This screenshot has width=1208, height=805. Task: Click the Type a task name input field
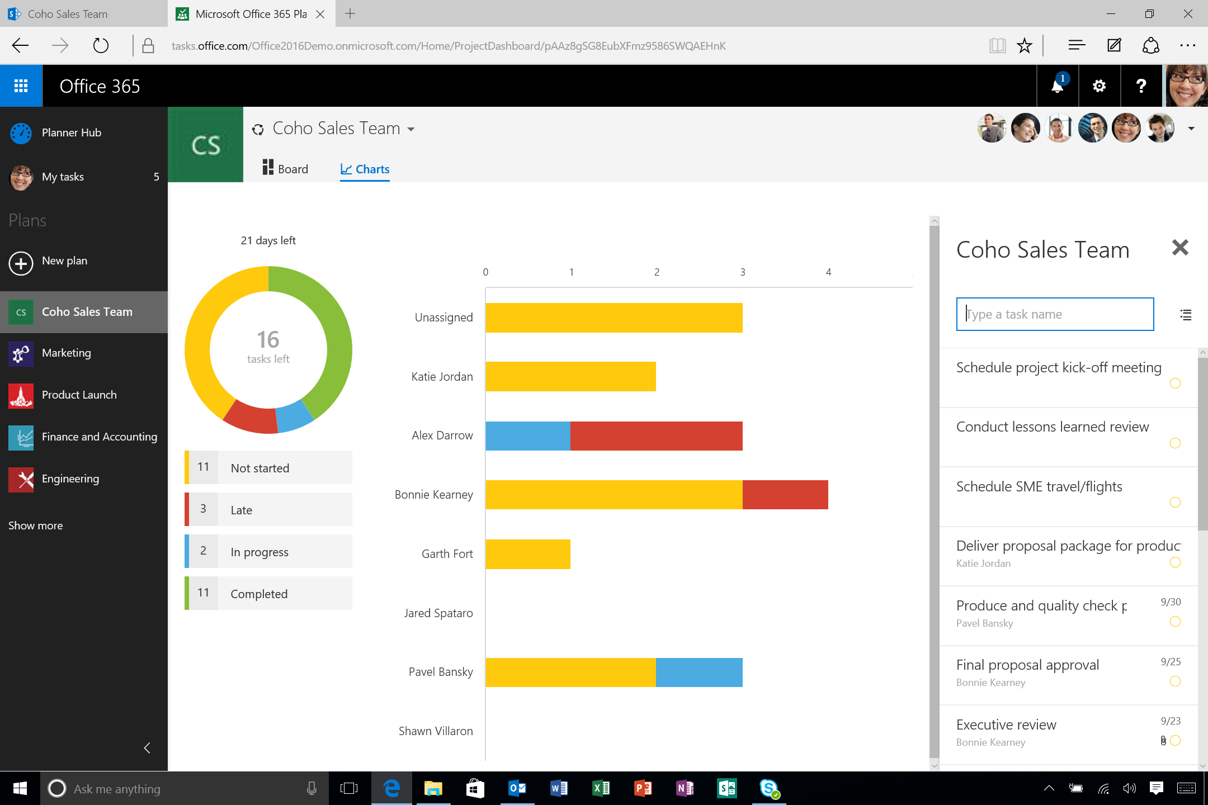point(1056,314)
